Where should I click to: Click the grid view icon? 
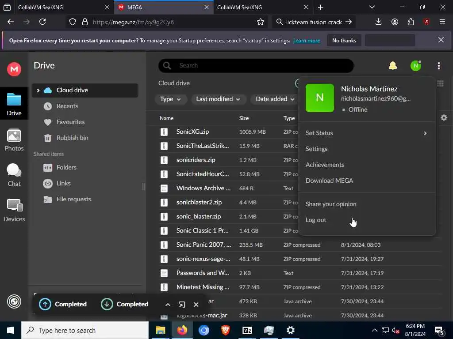pyautogui.click(x=440, y=83)
